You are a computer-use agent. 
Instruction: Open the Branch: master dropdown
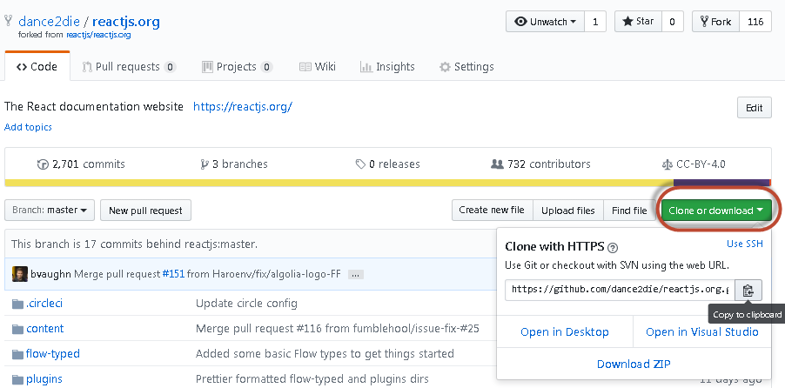(50, 210)
